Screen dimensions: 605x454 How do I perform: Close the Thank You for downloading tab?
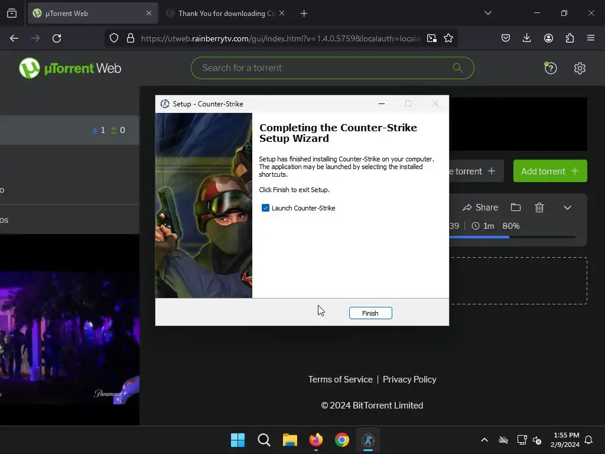click(x=282, y=14)
